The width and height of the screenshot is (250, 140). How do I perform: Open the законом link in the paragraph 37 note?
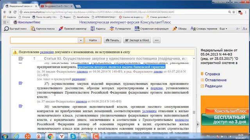81,101
